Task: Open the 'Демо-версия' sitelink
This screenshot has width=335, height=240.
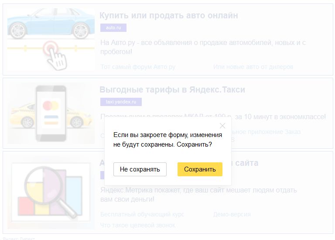Action: click(232, 214)
